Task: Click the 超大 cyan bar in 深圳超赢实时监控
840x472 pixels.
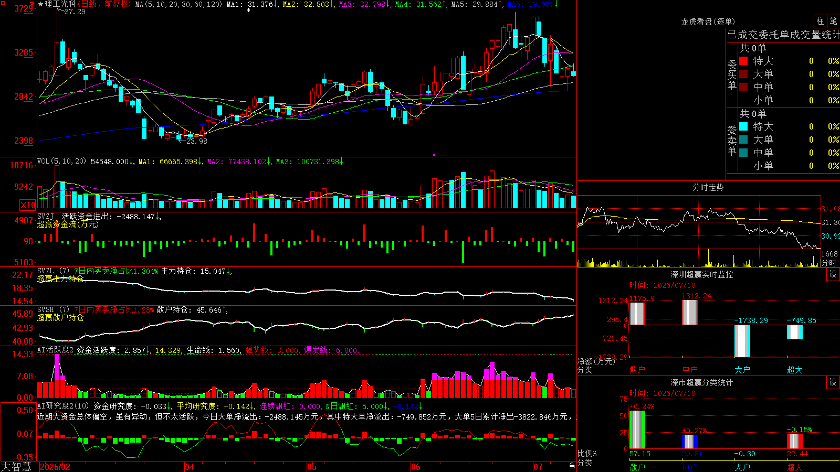Action: point(795,332)
